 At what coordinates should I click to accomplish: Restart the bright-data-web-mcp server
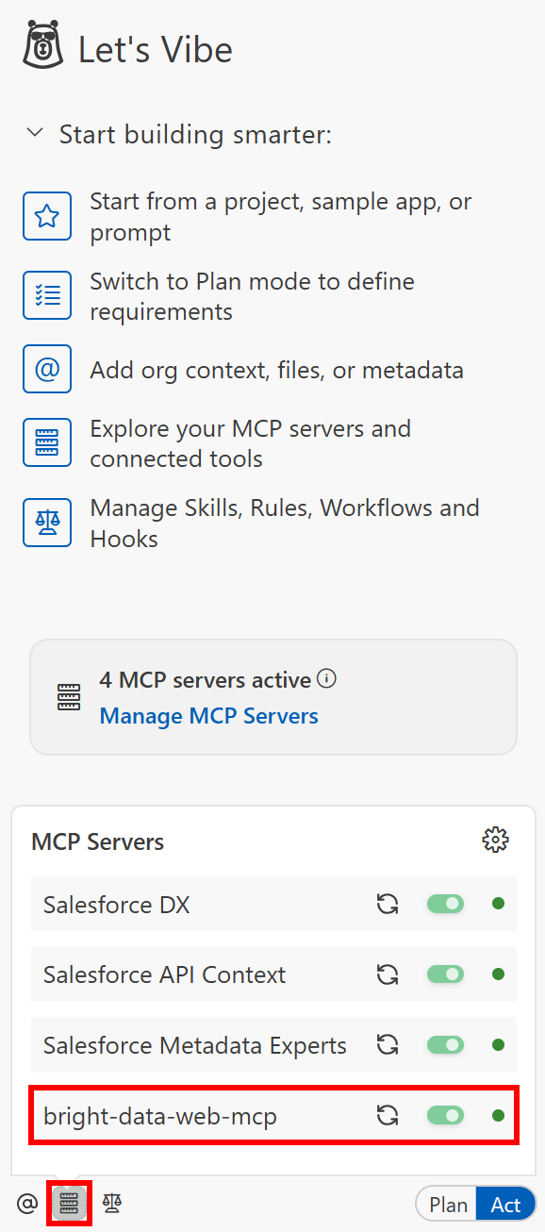pos(387,1116)
